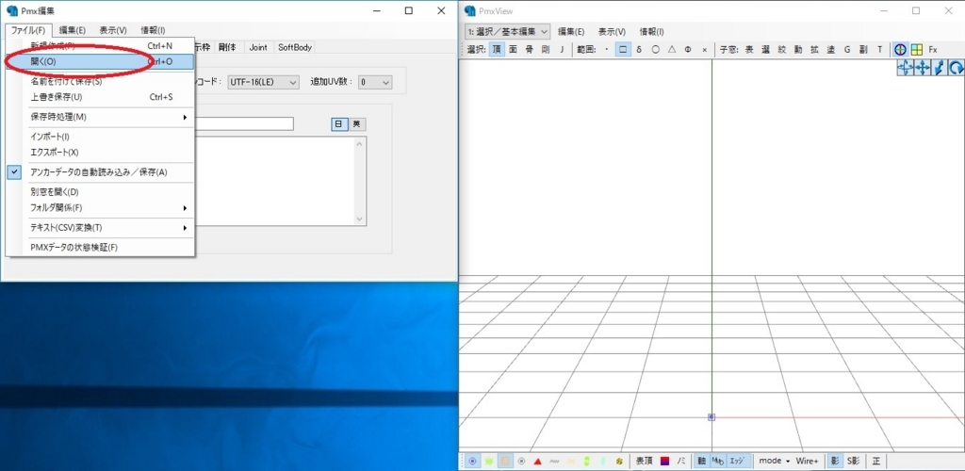Toggle the S影 self-shadow button
Viewport: 965px width, 471px height.
pos(852,461)
